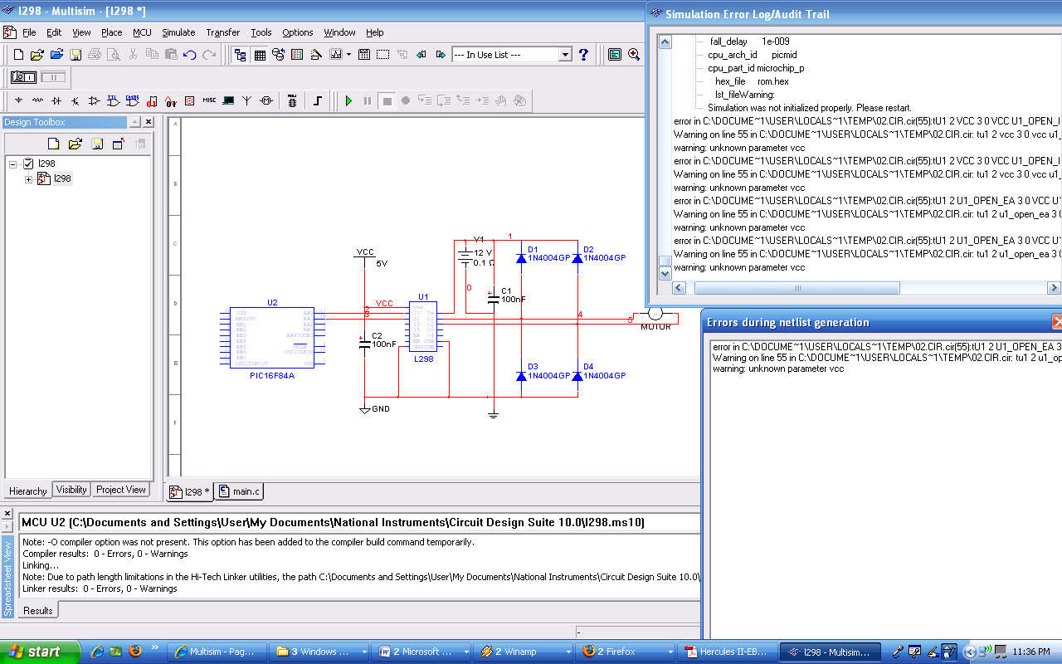Screen dimensions: 1062x664
Task: Select the PIC16F84A component U2
Action: pos(272,337)
